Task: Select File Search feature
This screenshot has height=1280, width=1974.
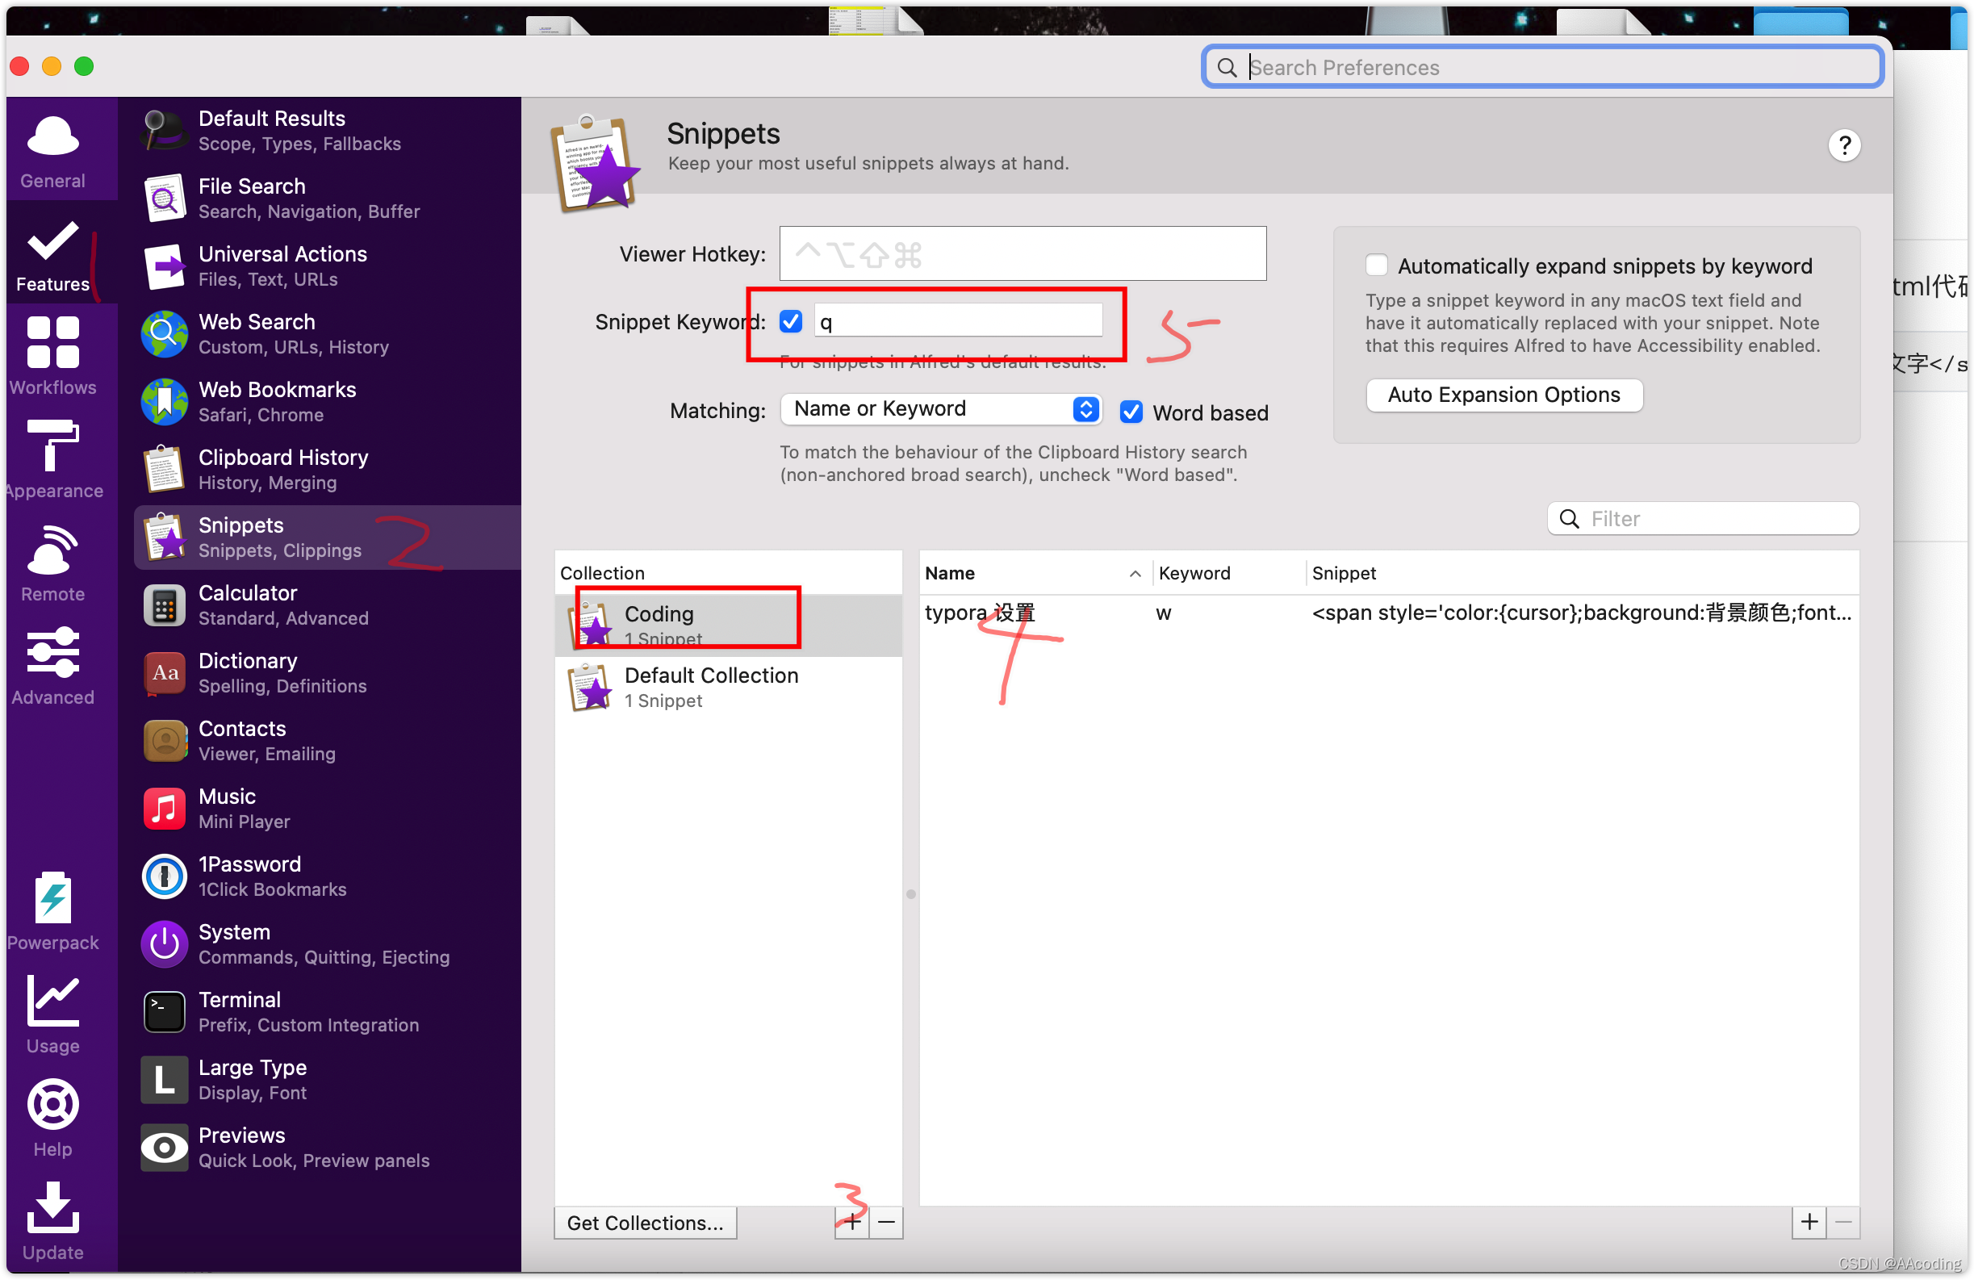Action: [327, 199]
